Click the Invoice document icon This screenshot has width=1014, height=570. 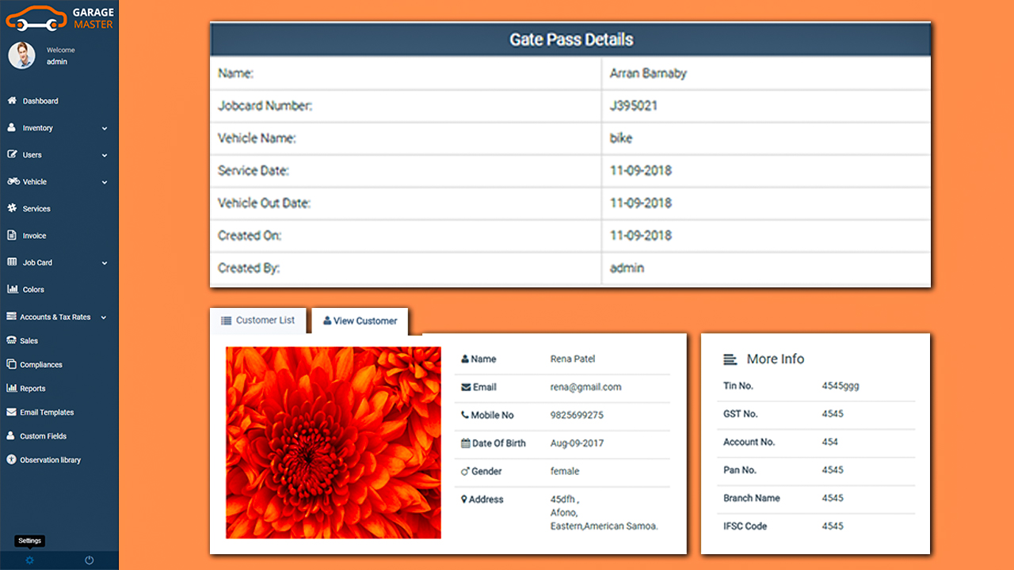click(12, 235)
